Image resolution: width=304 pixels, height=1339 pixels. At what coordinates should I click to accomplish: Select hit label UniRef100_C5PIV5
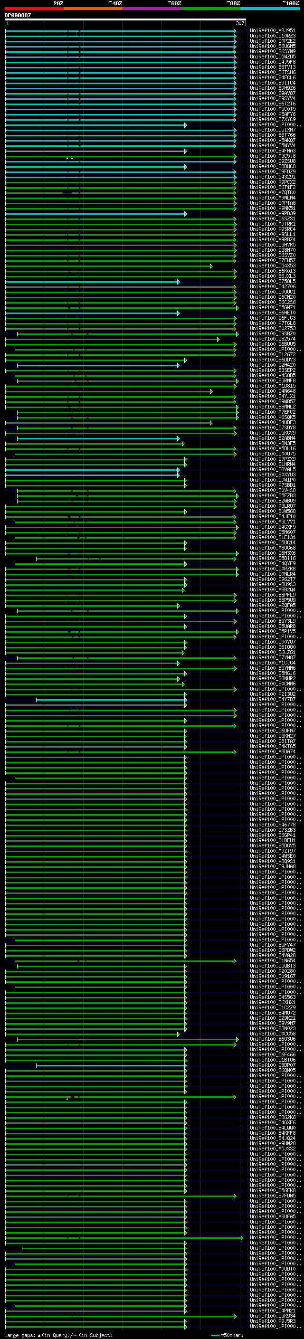point(273,632)
